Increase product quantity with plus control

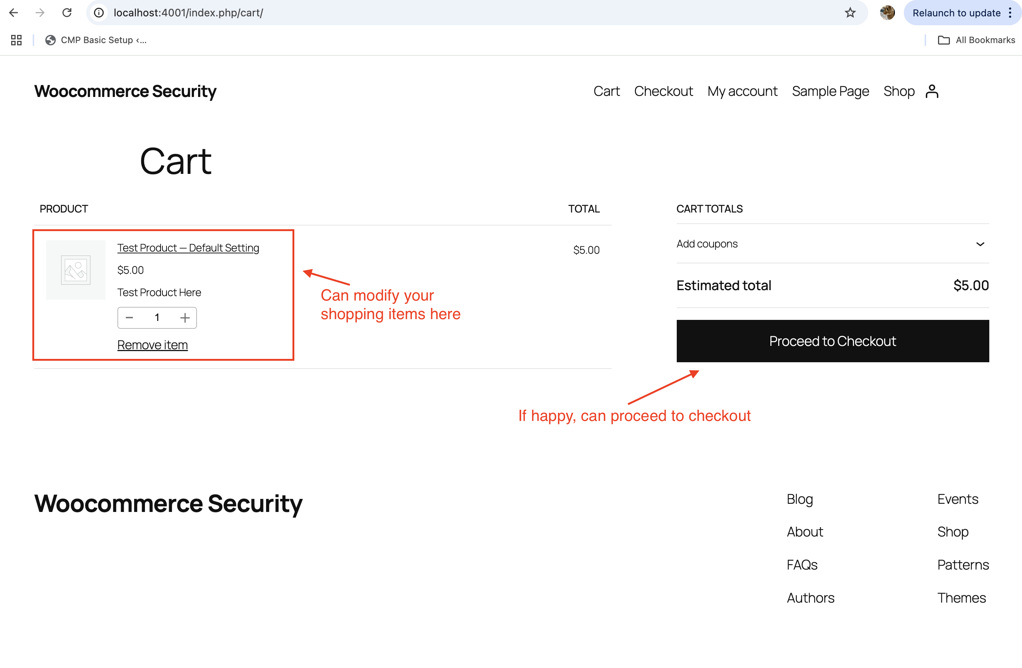coord(185,318)
